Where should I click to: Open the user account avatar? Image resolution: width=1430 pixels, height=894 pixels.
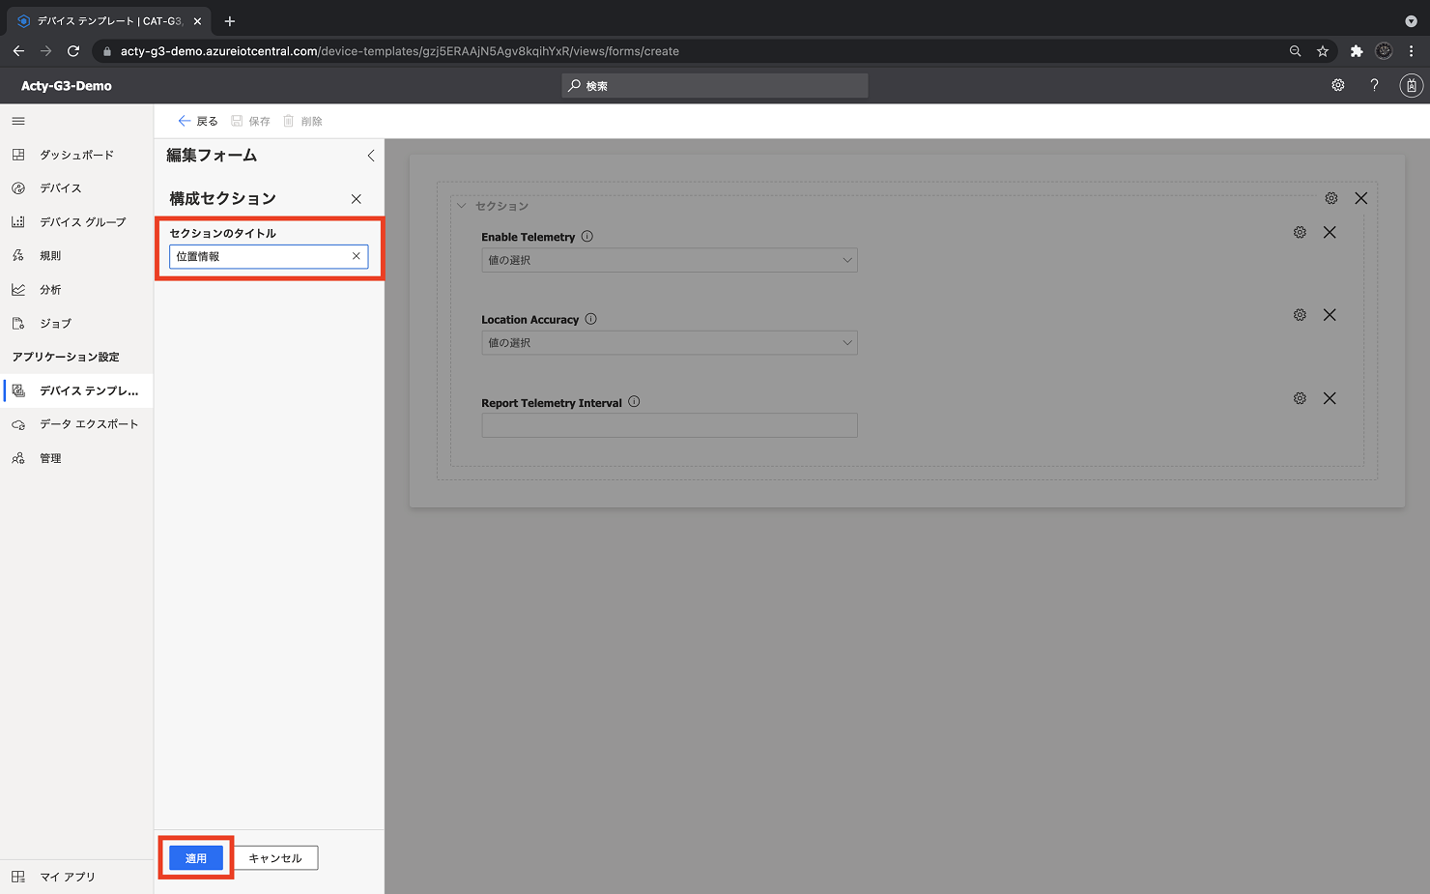(x=1412, y=86)
